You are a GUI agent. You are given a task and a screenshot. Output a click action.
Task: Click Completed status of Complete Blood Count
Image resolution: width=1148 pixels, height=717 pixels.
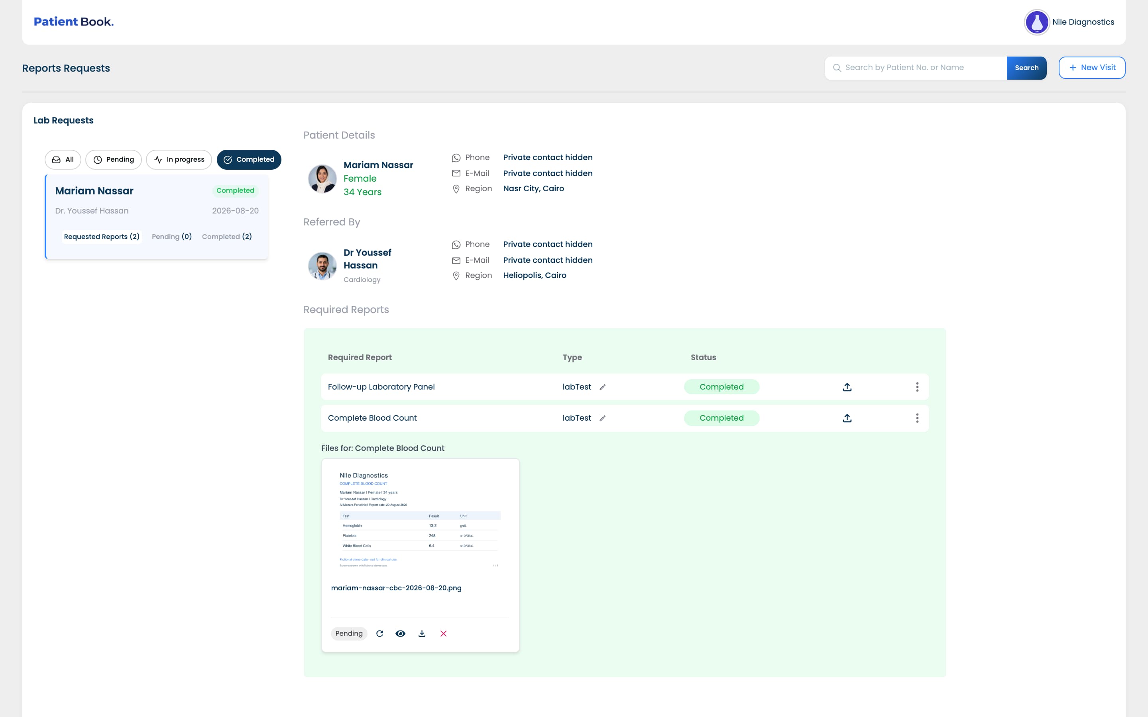coord(721,418)
